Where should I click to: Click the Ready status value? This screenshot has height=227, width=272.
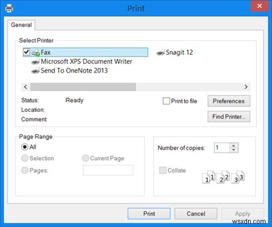tap(75, 100)
